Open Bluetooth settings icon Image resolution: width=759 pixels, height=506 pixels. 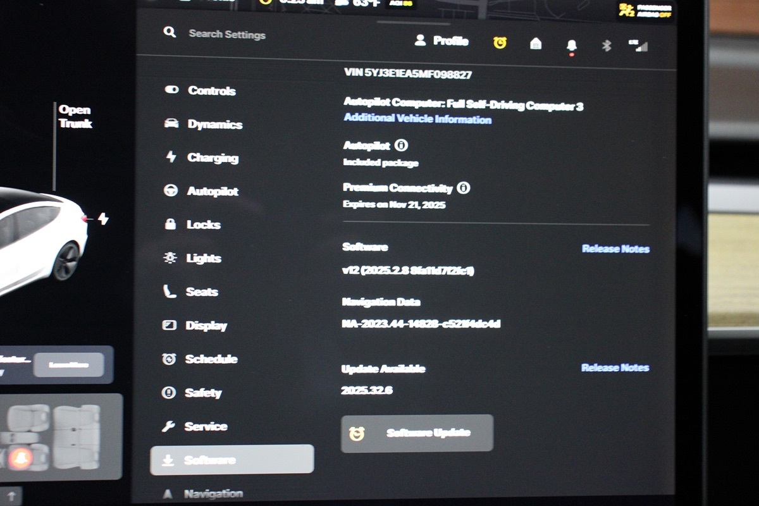click(606, 46)
